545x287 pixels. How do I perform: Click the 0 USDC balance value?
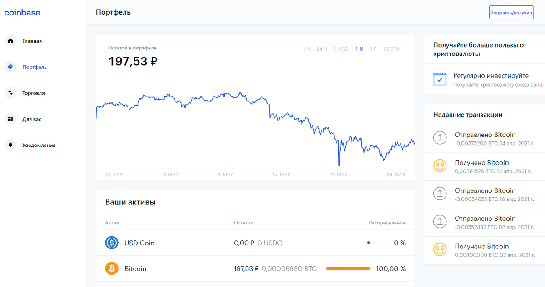click(270, 243)
